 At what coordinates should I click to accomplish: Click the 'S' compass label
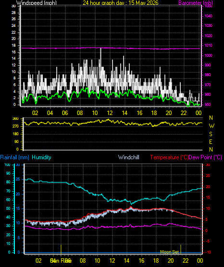coord(211,134)
